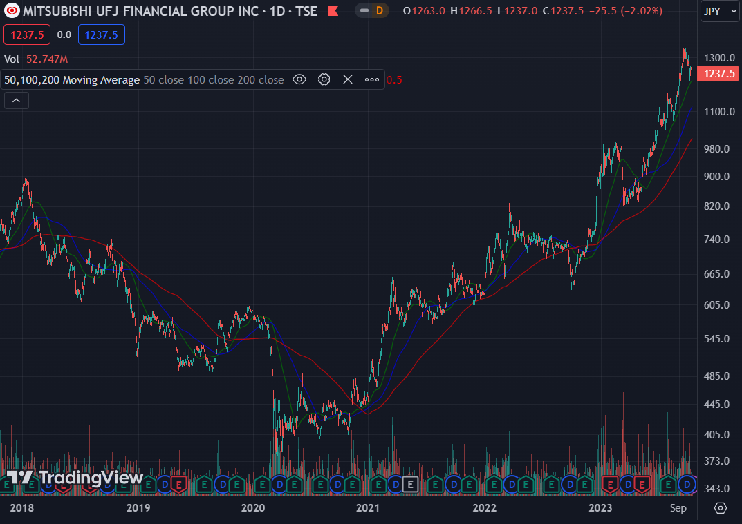
Task: Click the 0.0 spread value between price buttons
Action: pyautogui.click(x=64, y=35)
